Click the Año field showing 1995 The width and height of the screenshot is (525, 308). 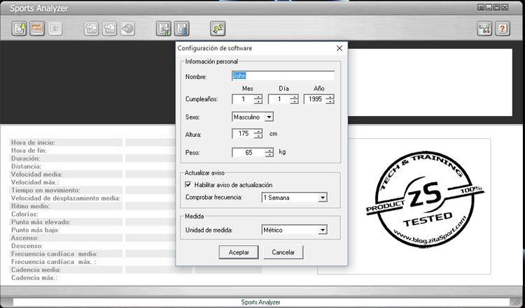coord(315,99)
